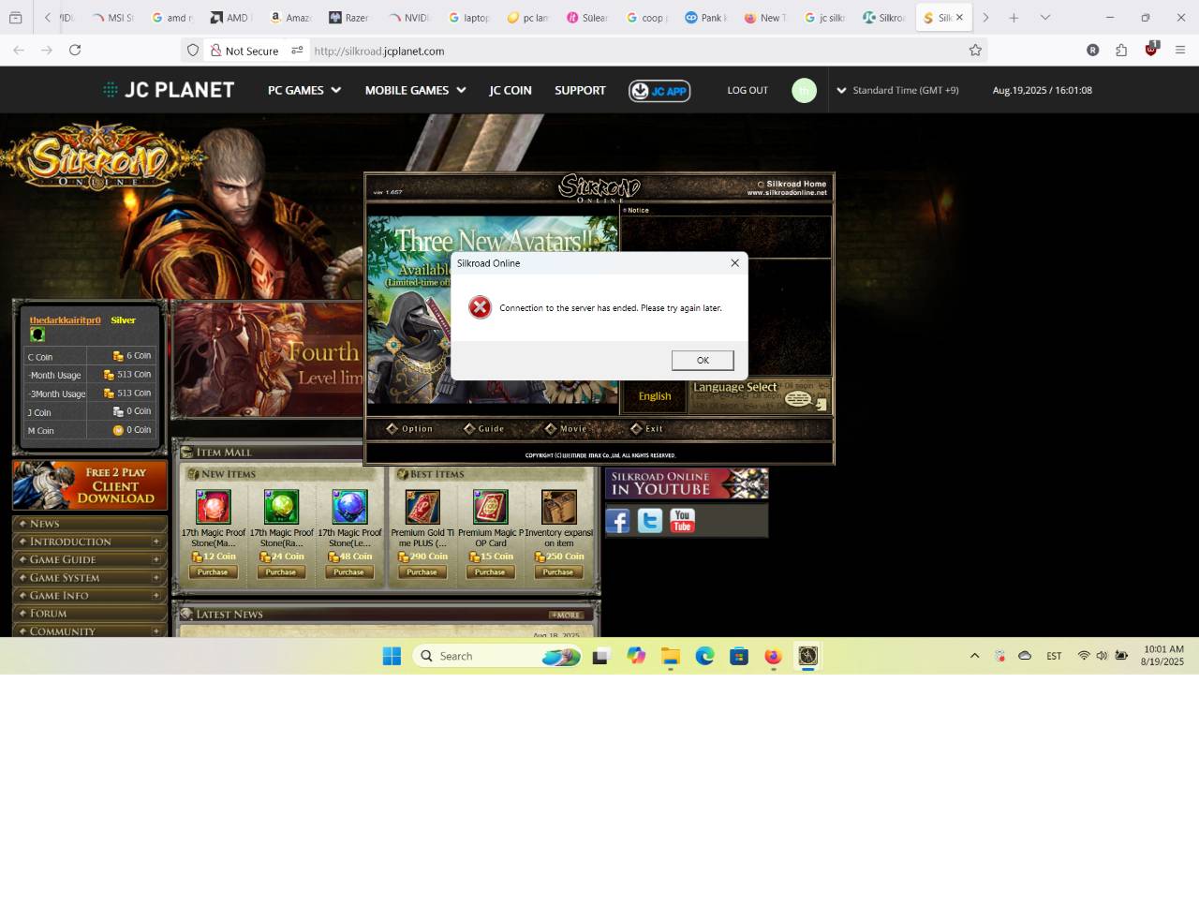Switch to the Amazon browser tab
Image resolution: width=1199 pixels, height=921 pixels.
click(x=289, y=18)
